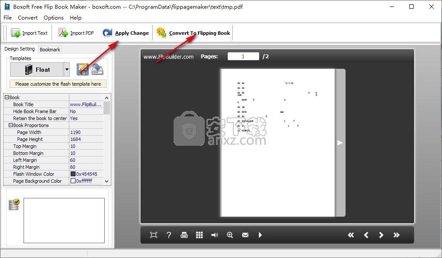Click the load template settings icon

pos(98,70)
